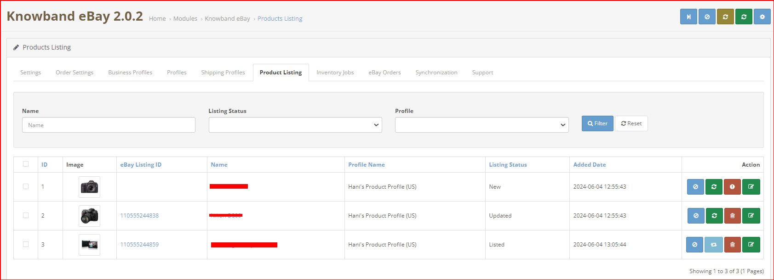This screenshot has width=774, height=280.
Task: Click the green sync icon in row 2
Action: 714,216
